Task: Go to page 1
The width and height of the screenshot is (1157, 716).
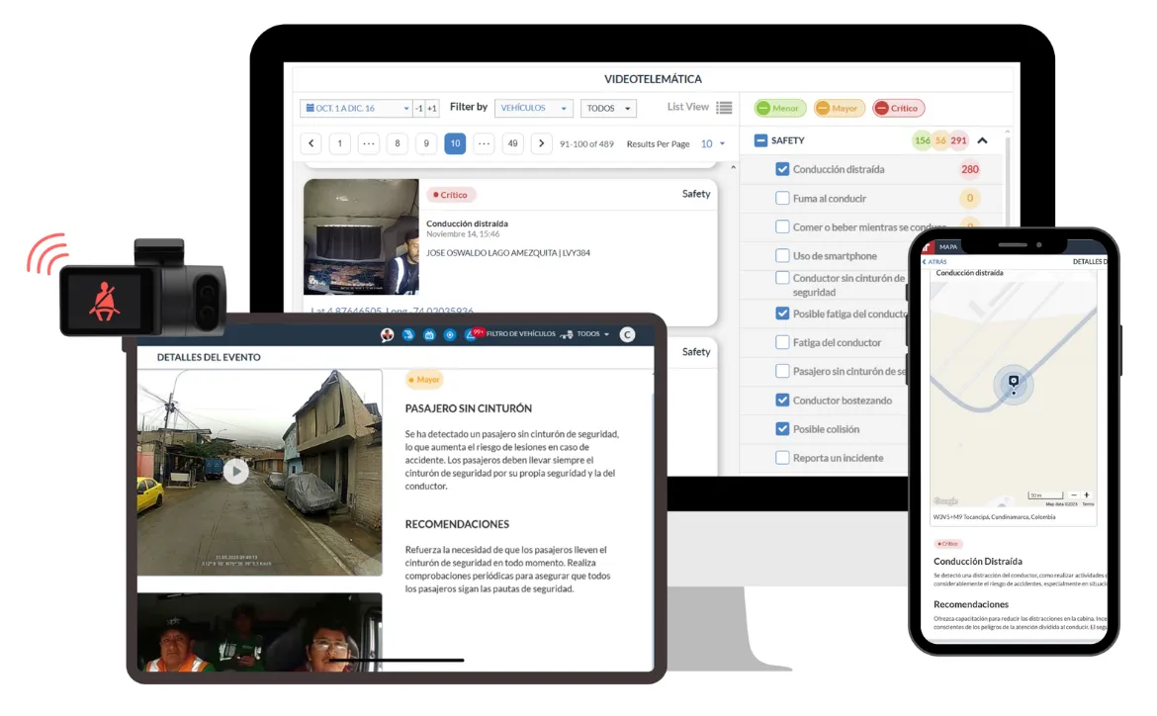Action: tap(339, 143)
